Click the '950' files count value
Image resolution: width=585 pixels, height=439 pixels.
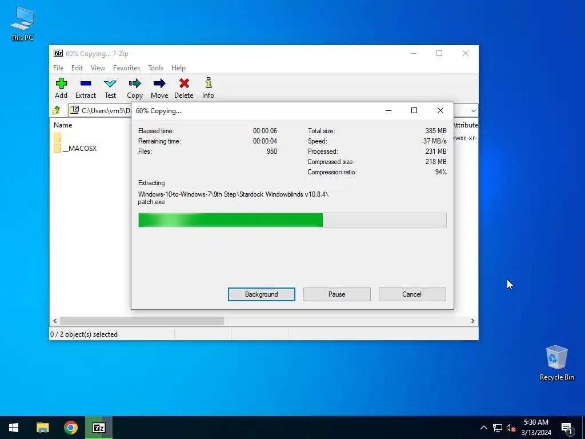point(271,151)
